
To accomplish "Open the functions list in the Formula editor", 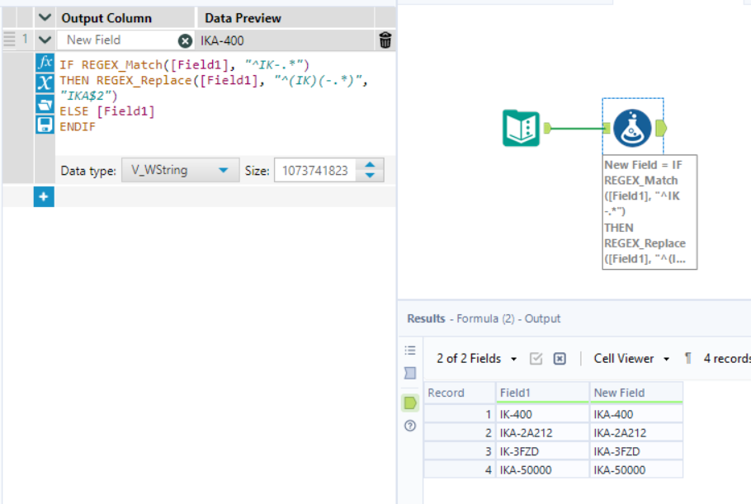I will (45, 60).
